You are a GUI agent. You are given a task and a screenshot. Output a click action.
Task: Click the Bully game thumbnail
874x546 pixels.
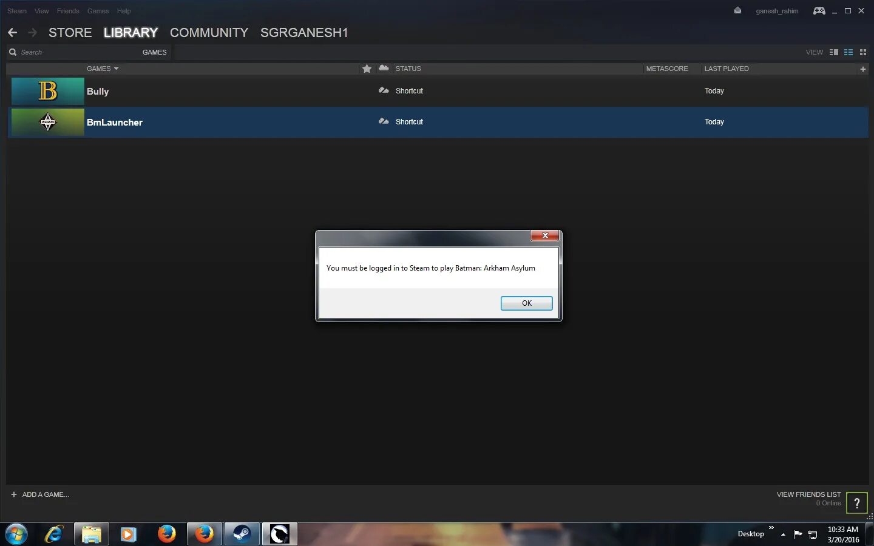tap(48, 91)
